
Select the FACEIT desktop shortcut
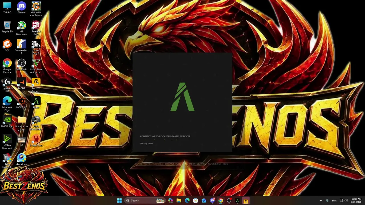pyautogui.click(x=21, y=84)
